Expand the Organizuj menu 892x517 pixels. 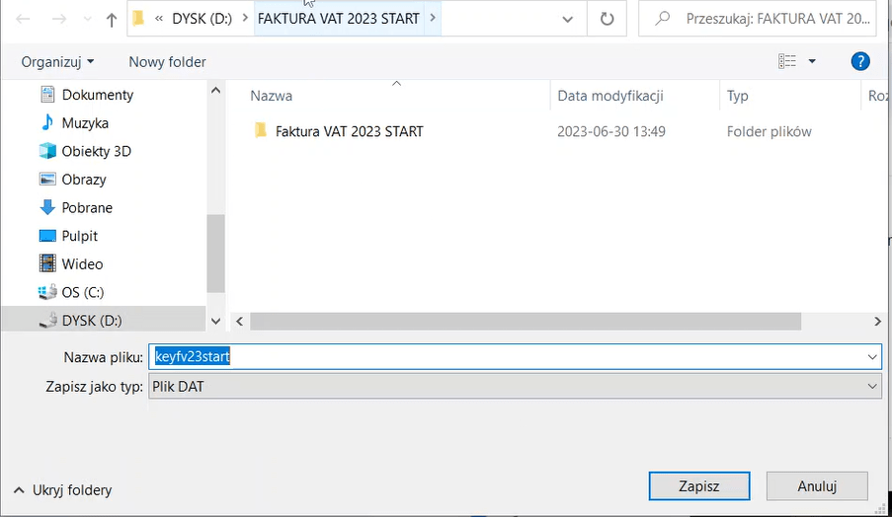pos(58,61)
